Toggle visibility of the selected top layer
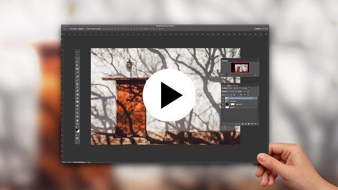338x190 pixels. pyautogui.click(x=223, y=98)
